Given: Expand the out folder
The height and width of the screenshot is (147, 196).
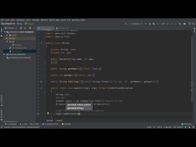Looking at the screenshot, I should tap(7, 38).
